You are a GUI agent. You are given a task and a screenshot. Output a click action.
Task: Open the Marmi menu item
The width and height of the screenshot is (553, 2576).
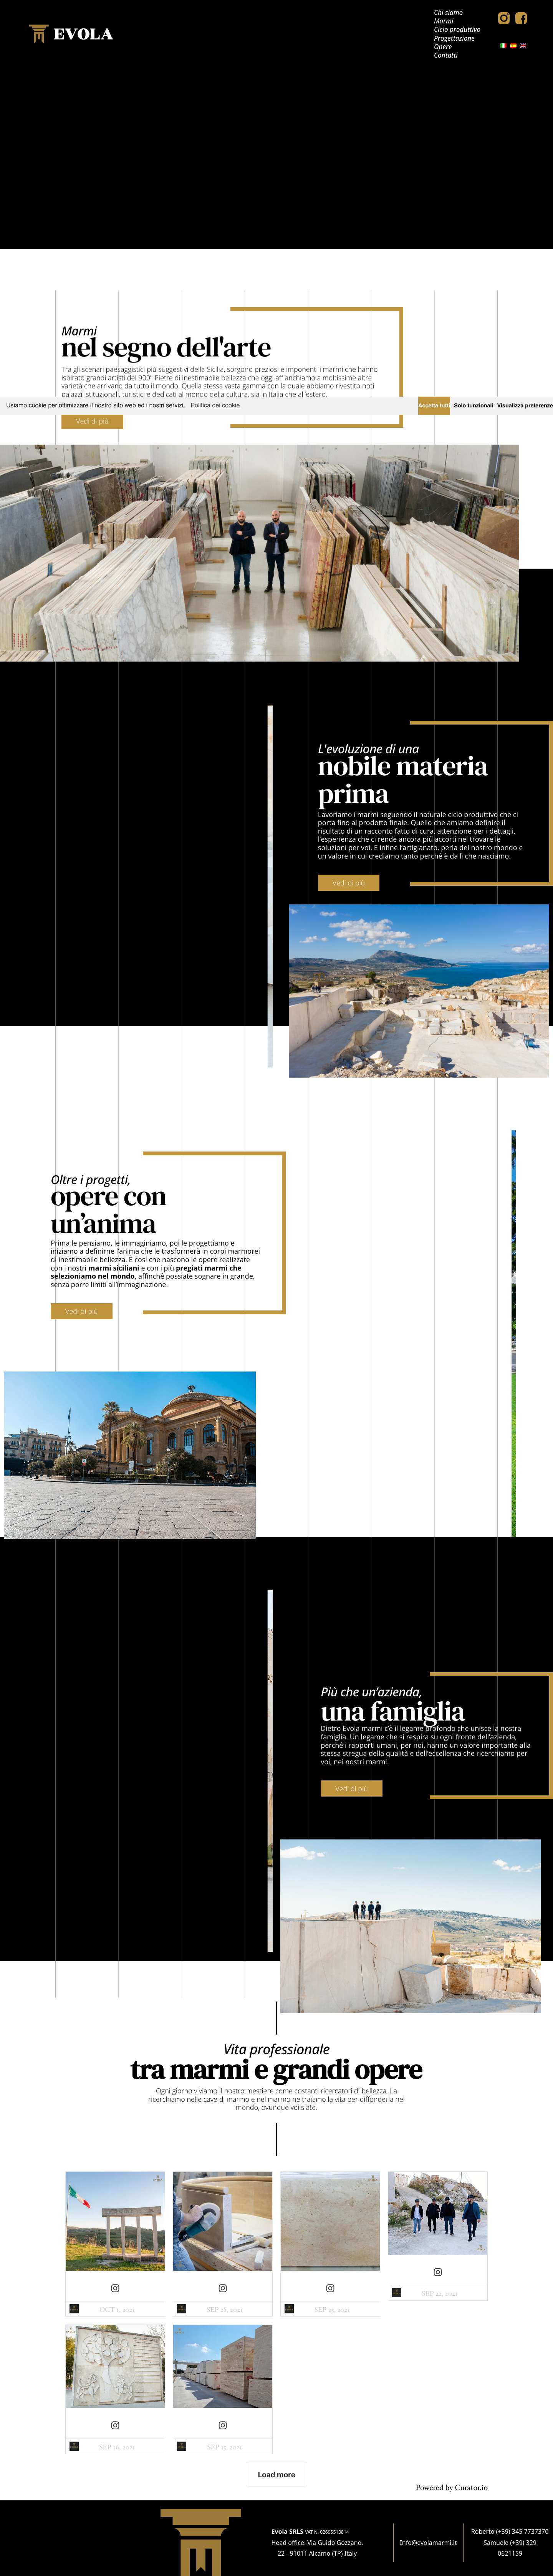tap(444, 21)
